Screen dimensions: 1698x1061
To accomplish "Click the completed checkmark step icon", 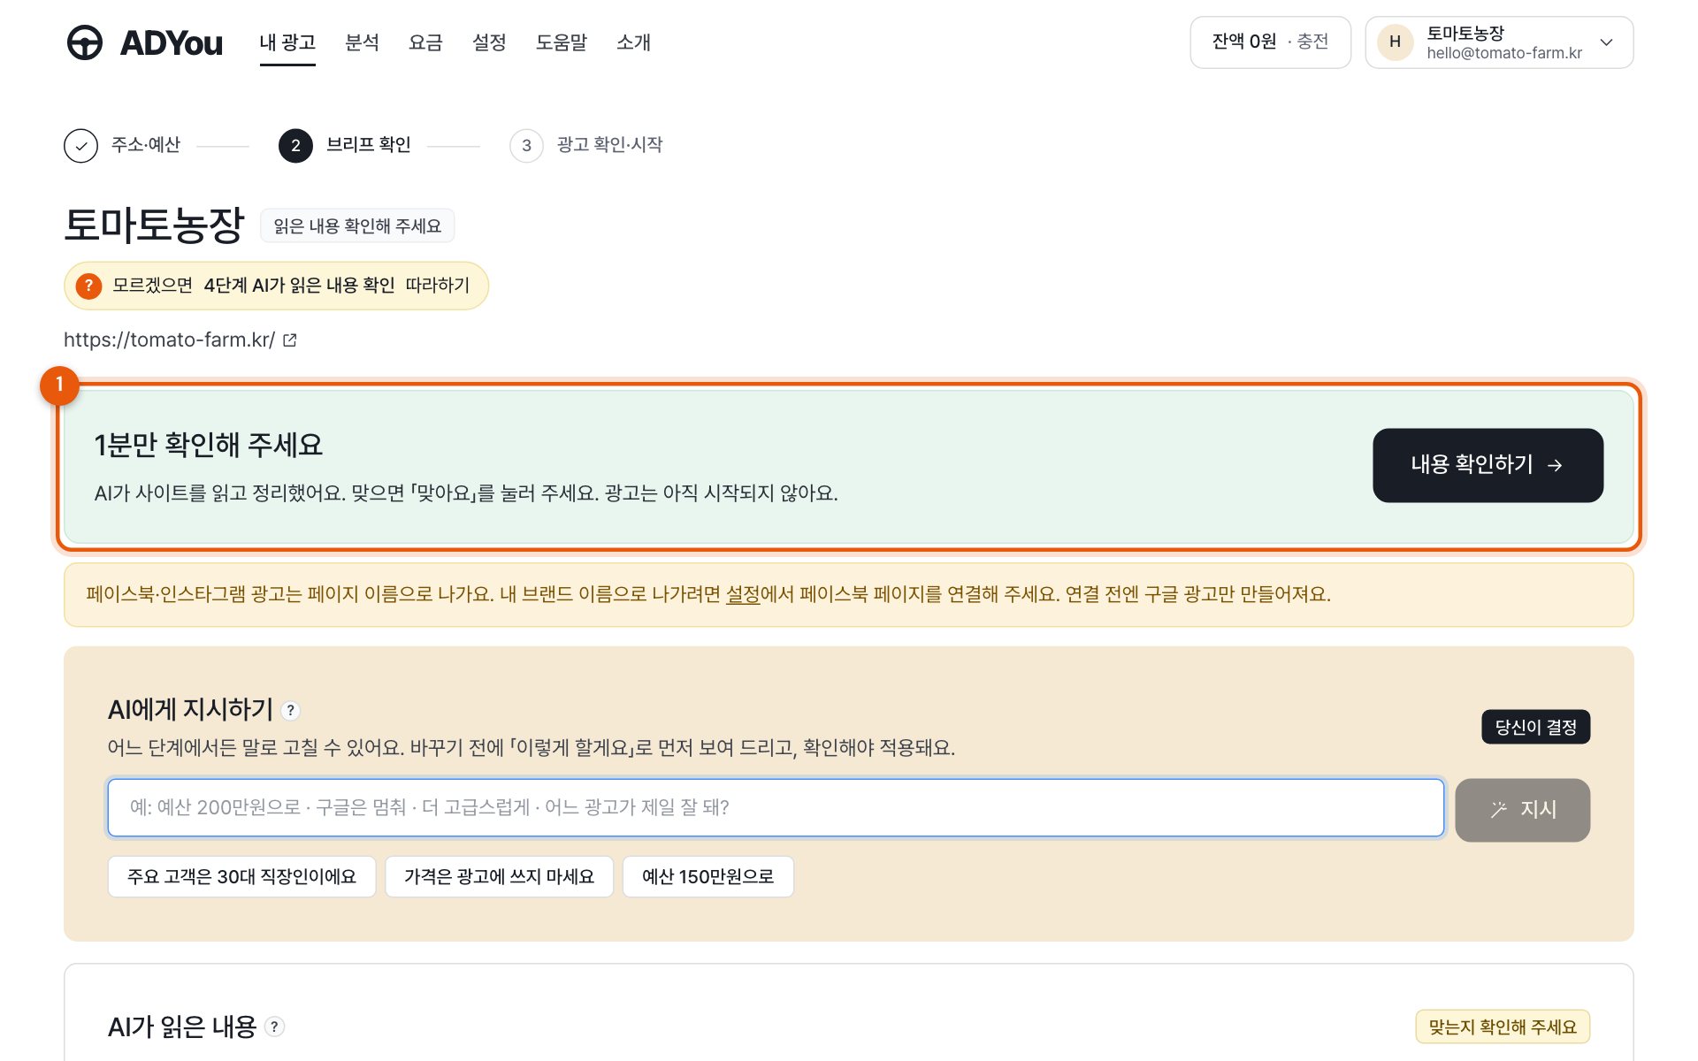I will 80,146.
